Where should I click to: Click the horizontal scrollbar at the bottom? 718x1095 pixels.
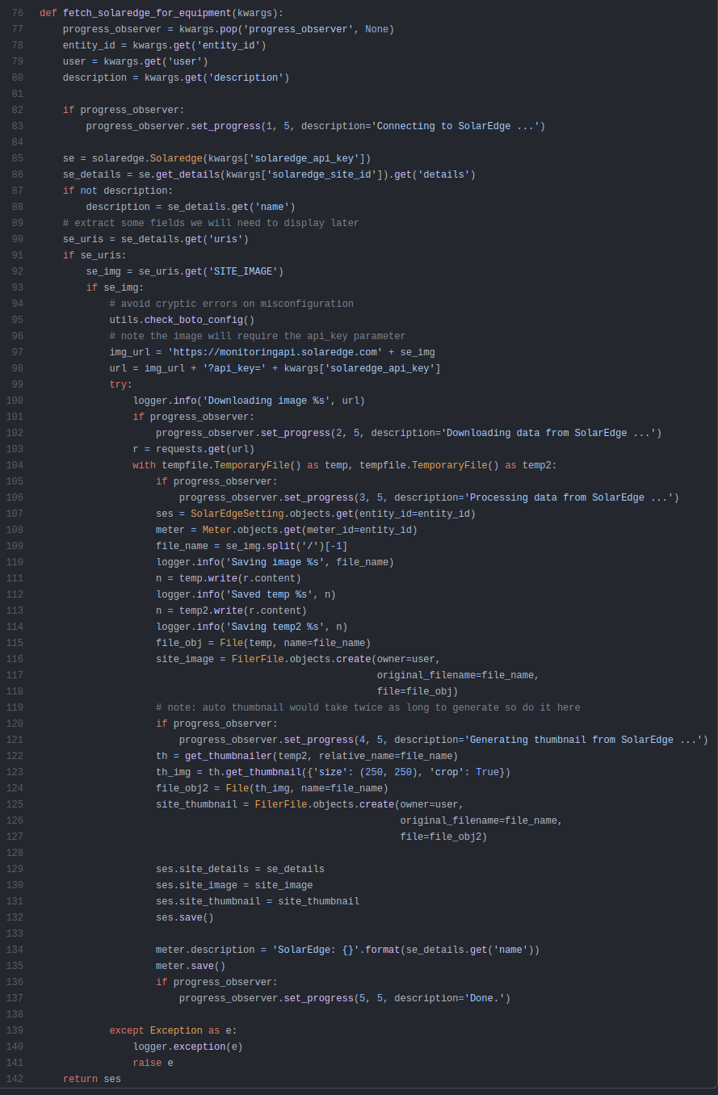click(x=359, y=1092)
